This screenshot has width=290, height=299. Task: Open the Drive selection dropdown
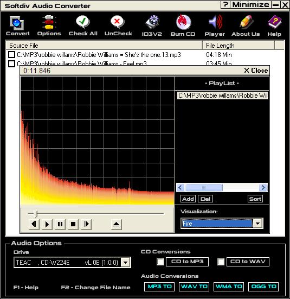tap(126, 263)
